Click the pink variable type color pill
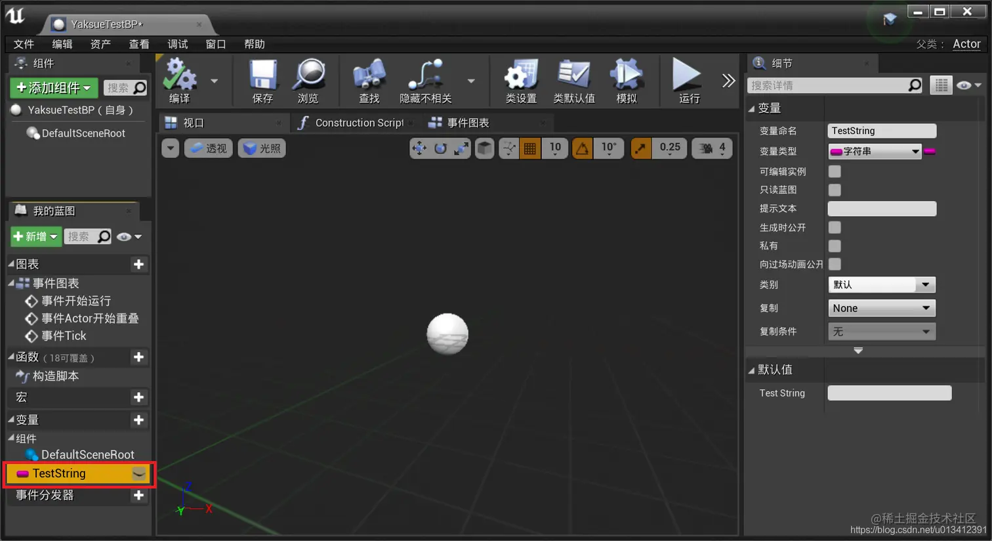The width and height of the screenshot is (992, 541). (x=930, y=152)
